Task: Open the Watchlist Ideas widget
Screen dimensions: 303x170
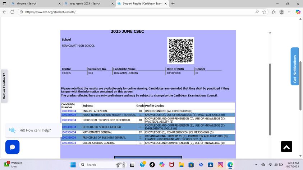Action: (13, 165)
